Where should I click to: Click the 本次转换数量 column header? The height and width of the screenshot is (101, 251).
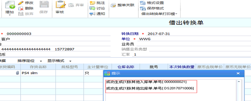pos(182,67)
